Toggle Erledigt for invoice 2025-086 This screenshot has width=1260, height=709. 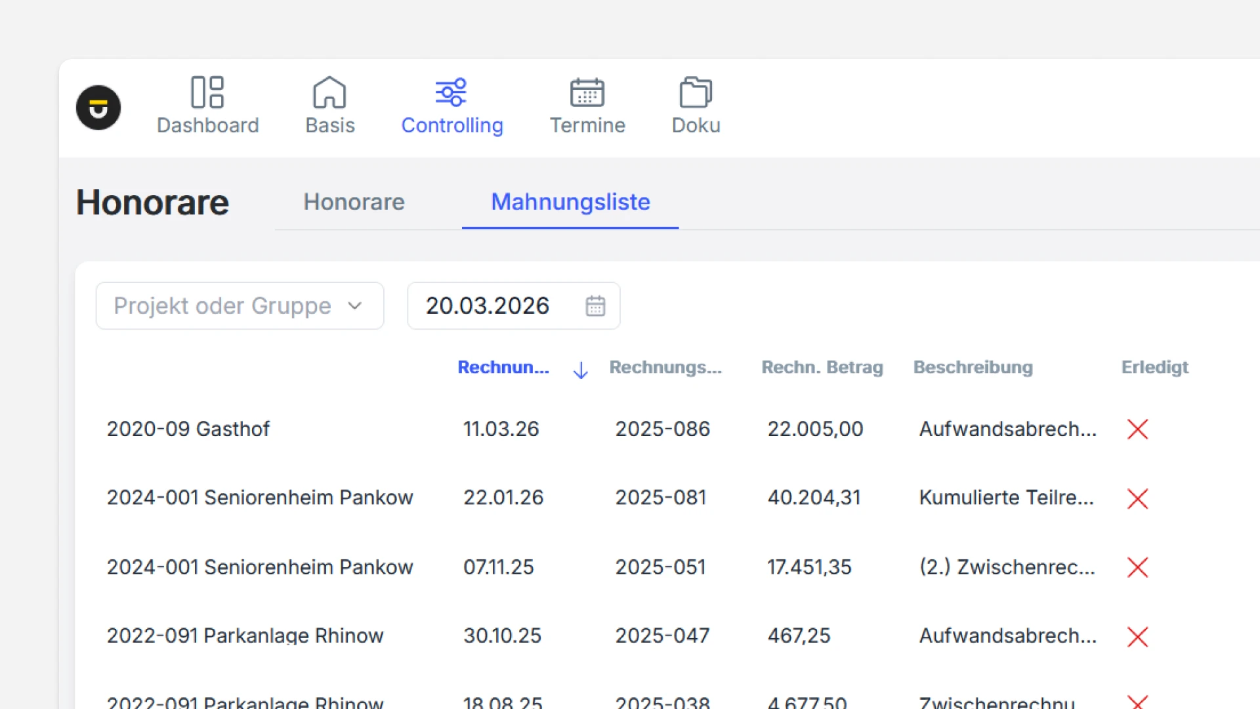coord(1137,429)
